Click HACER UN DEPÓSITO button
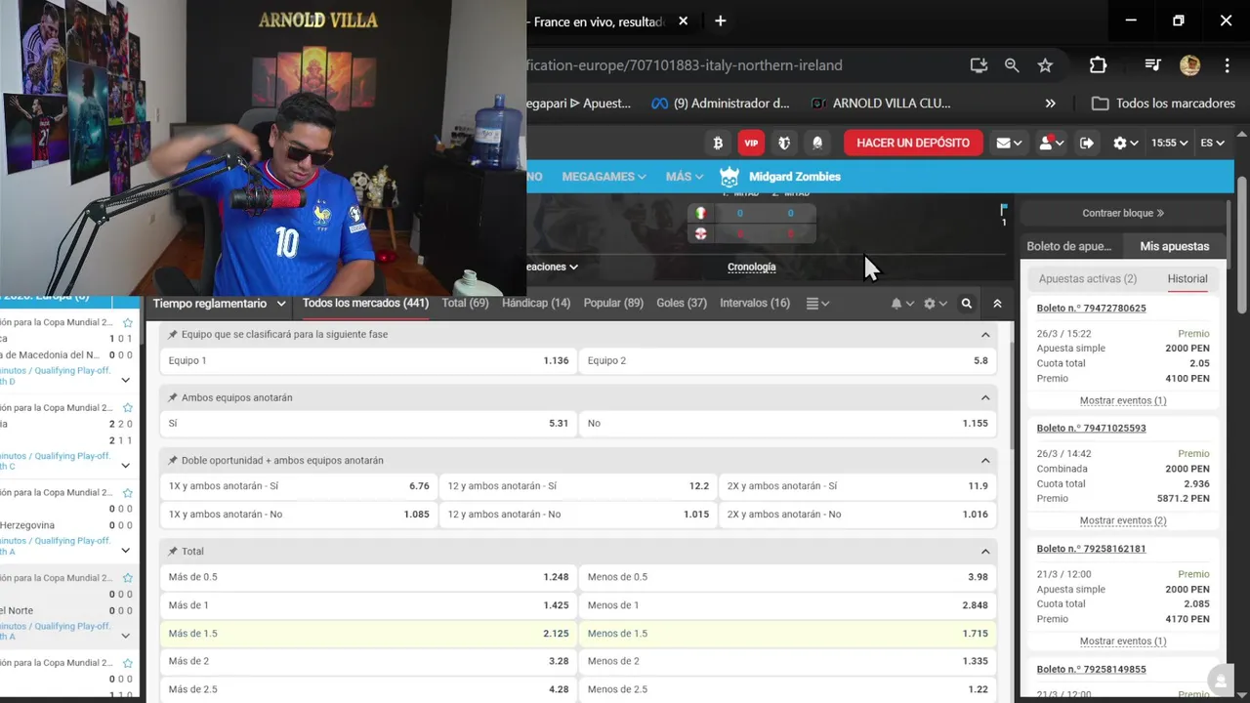This screenshot has height=703, width=1250. click(913, 143)
